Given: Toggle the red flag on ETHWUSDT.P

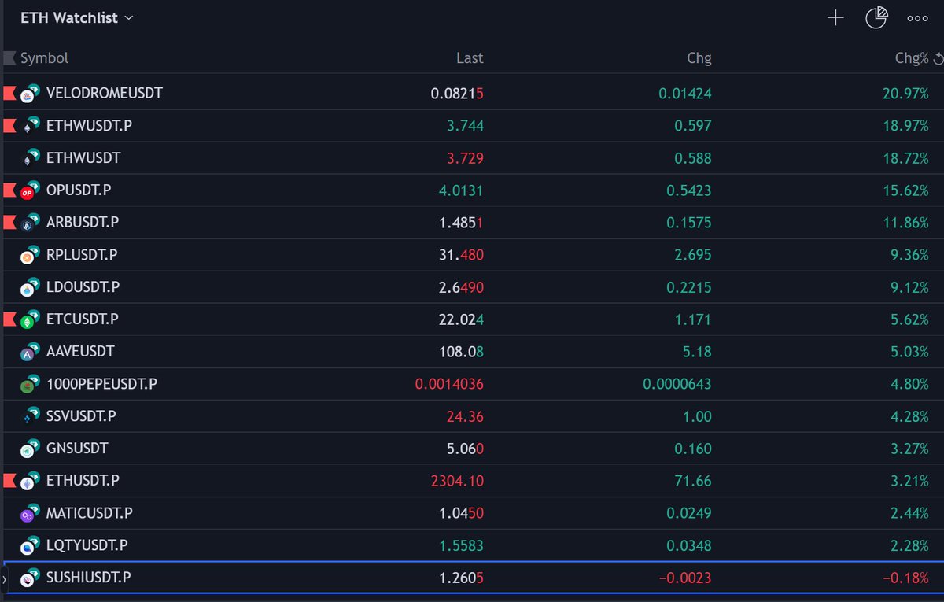Looking at the screenshot, I should (x=9, y=125).
